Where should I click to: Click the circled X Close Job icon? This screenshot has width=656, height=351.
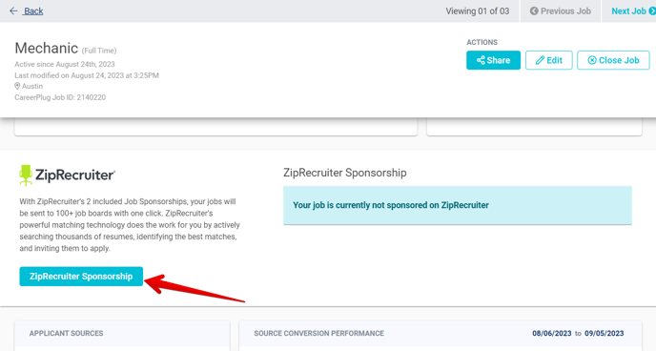(x=592, y=60)
